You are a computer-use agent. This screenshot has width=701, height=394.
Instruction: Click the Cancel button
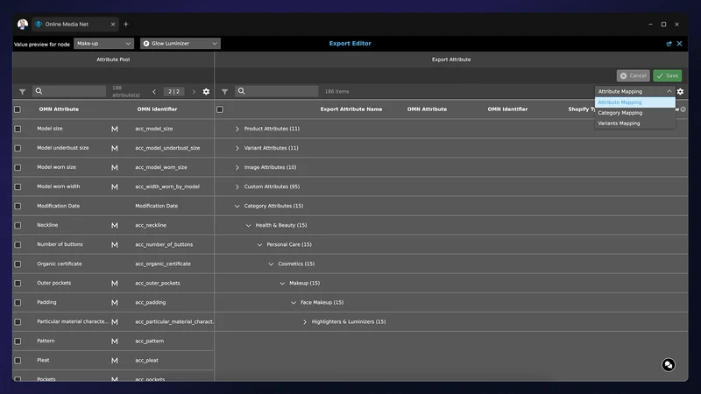633,75
